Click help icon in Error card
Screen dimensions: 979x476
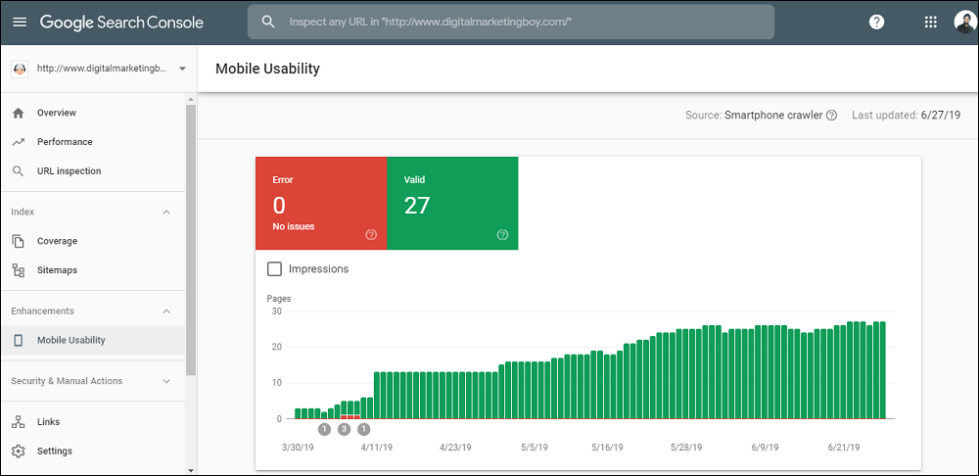coord(371,235)
